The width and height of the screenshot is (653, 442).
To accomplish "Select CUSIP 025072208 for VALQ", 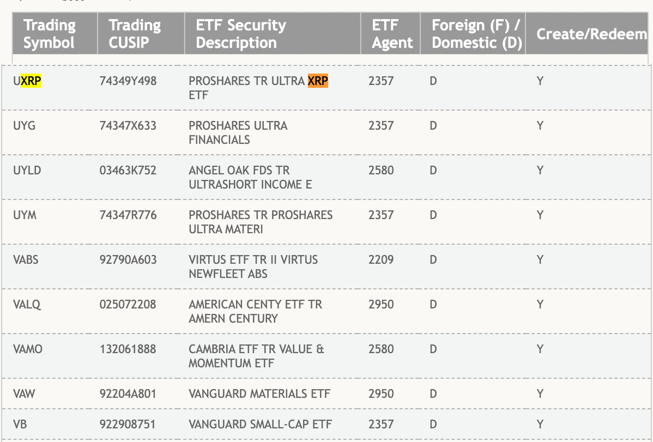I will click(128, 305).
